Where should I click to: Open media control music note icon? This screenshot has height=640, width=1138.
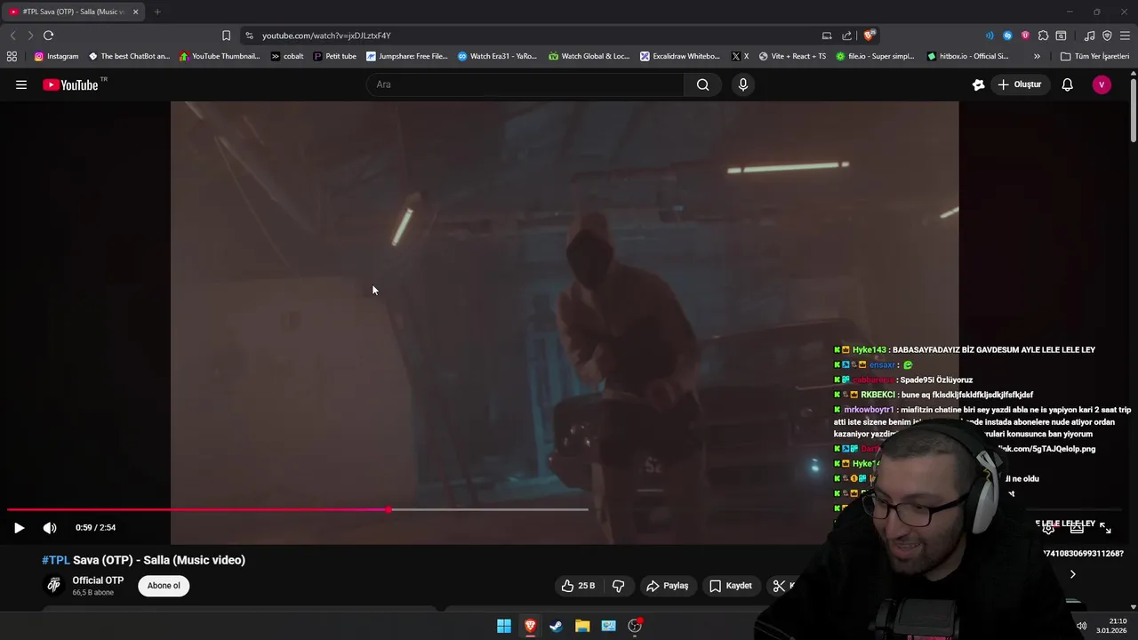point(1089,36)
